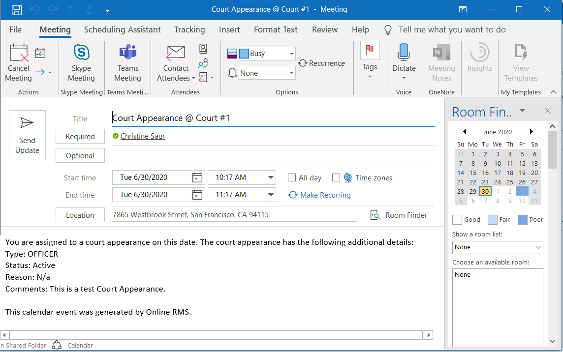Go to next month in Room Finder calendar
Viewport: 563px width, 352px height.
(531, 132)
